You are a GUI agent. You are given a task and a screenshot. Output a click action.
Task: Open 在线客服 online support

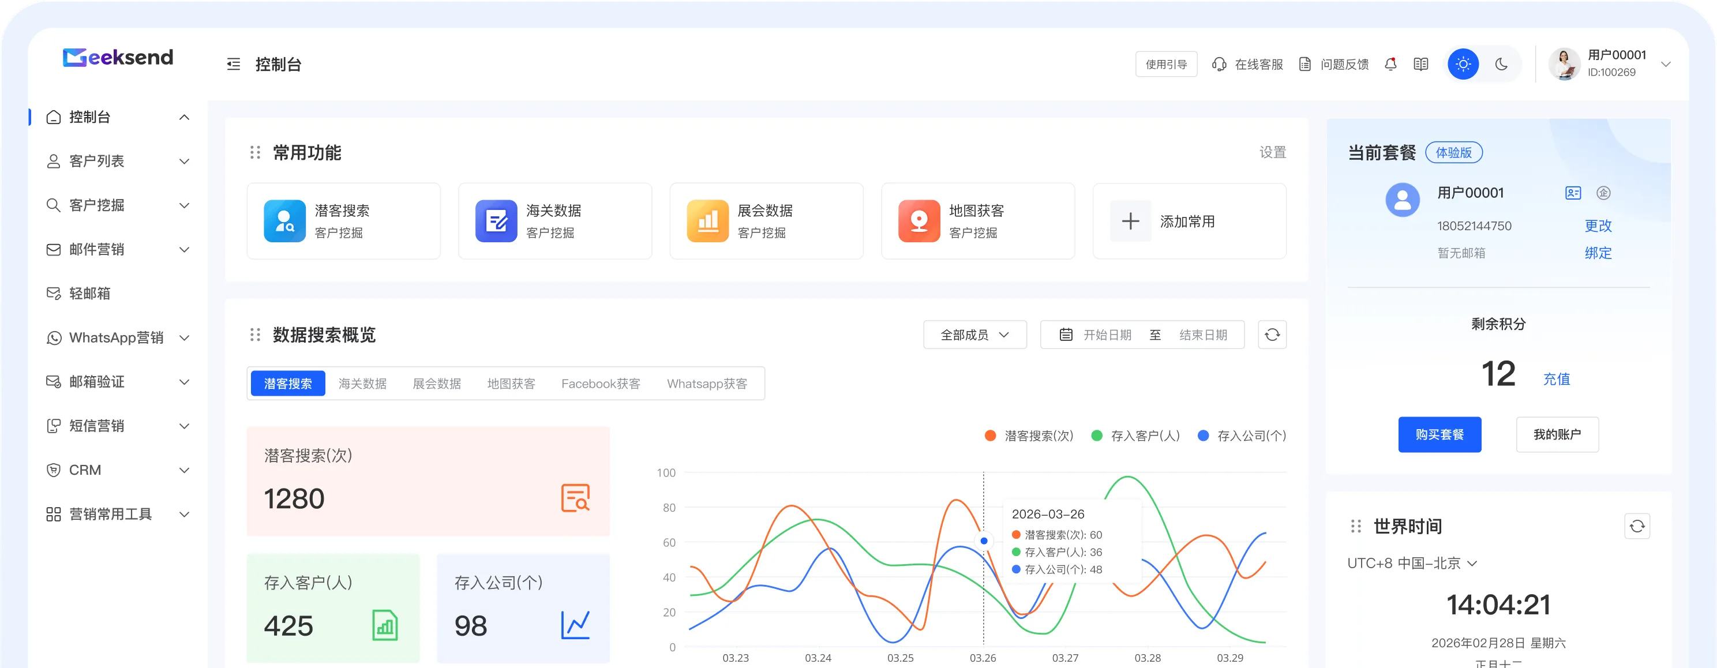(x=1247, y=64)
